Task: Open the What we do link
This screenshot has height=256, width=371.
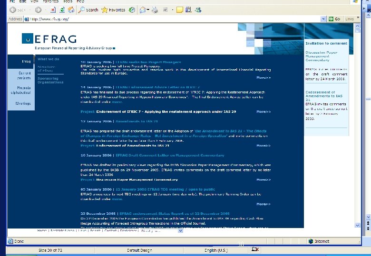Action: (x=48, y=59)
